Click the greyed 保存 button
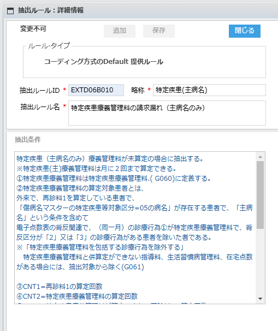278x331 pixels. click(x=159, y=31)
